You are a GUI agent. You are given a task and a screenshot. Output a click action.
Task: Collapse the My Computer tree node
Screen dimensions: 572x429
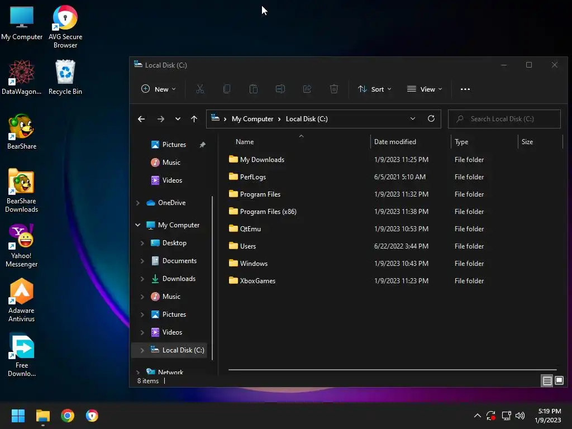point(138,225)
